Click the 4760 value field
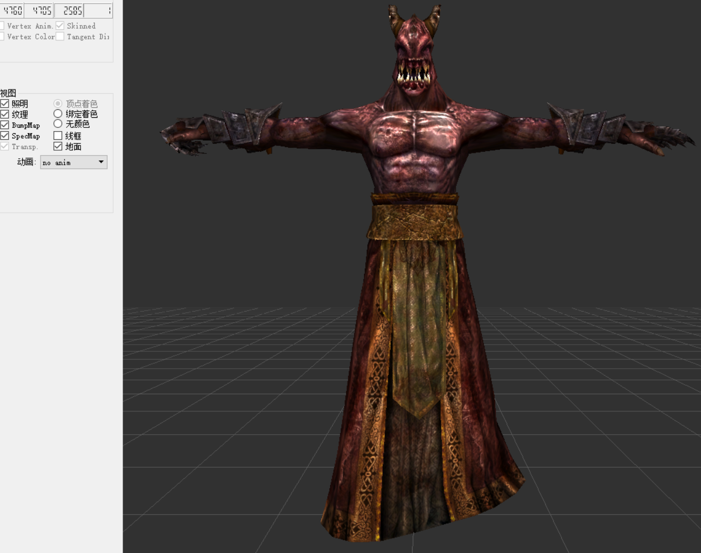 (x=12, y=10)
